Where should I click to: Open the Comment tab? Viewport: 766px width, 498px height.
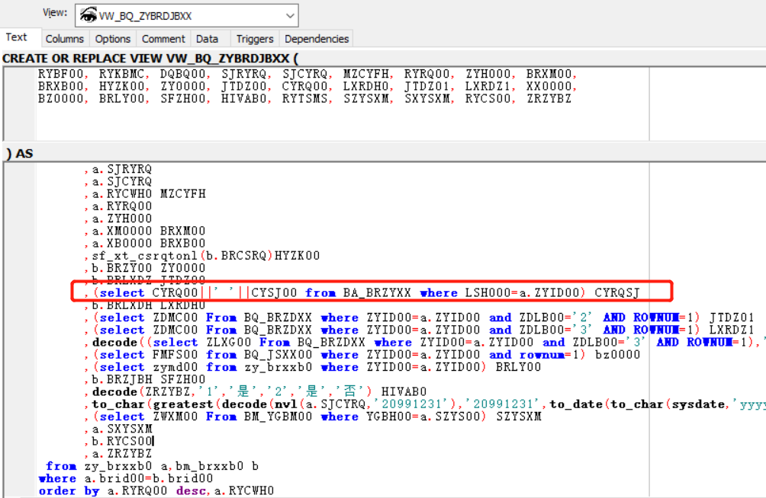[163, 39]
